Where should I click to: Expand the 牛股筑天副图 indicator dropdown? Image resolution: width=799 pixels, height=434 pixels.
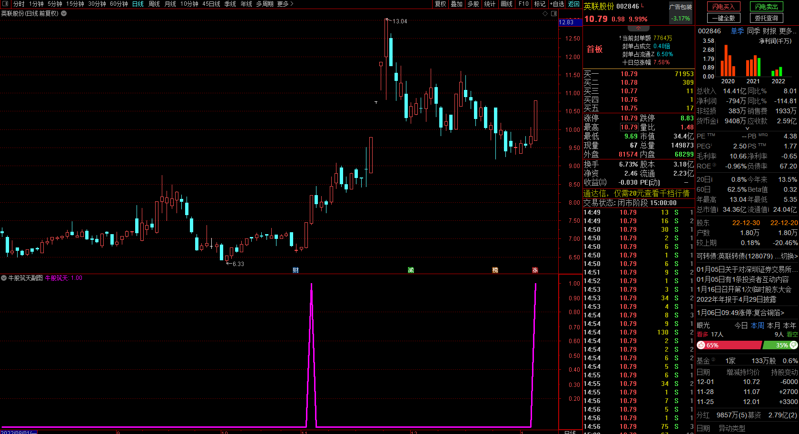point(4,278)
